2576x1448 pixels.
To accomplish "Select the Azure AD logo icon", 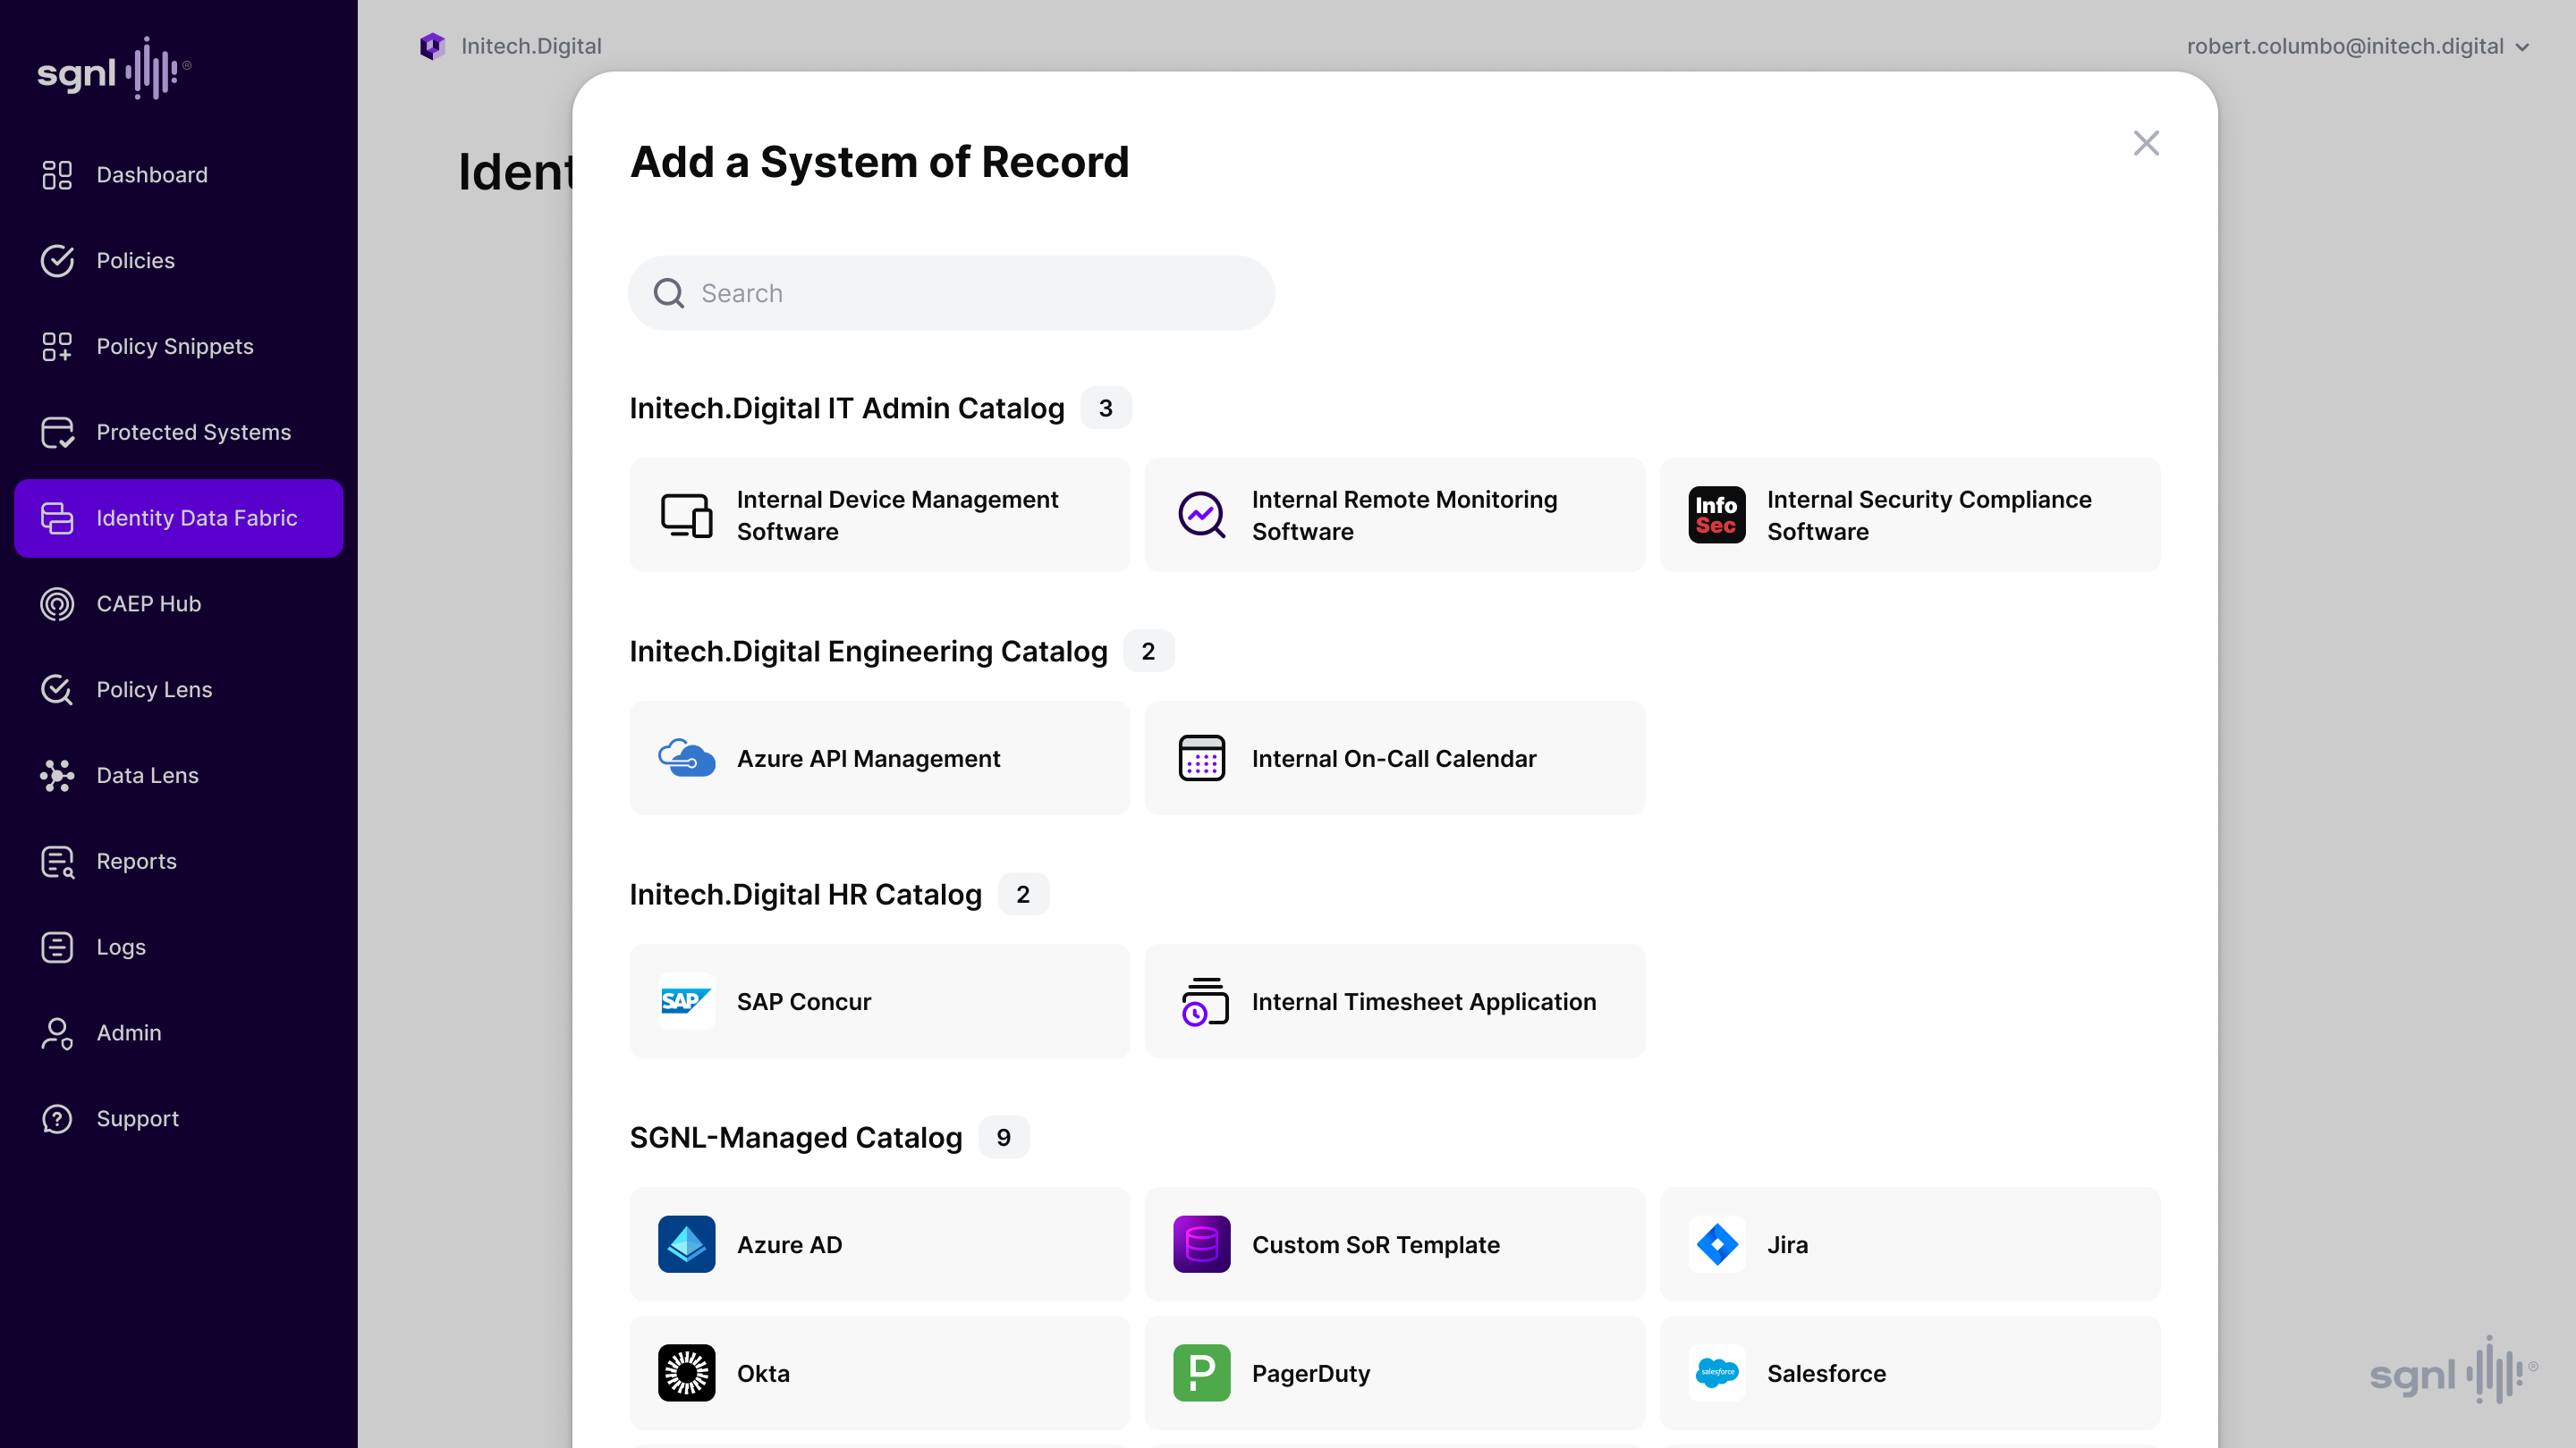I will [686, 1244].
